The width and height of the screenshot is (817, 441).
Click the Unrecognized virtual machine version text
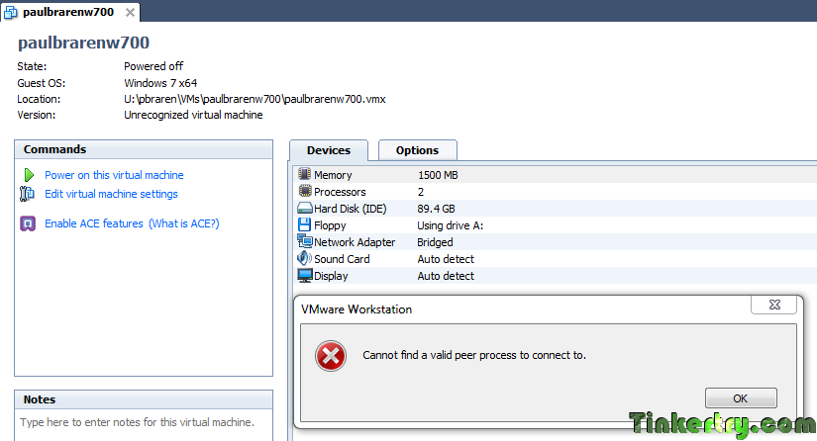[x=193, y=115]
